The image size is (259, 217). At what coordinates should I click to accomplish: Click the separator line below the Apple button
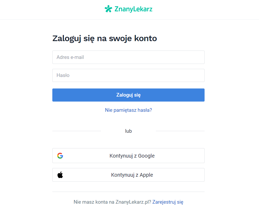coord(128,192)
